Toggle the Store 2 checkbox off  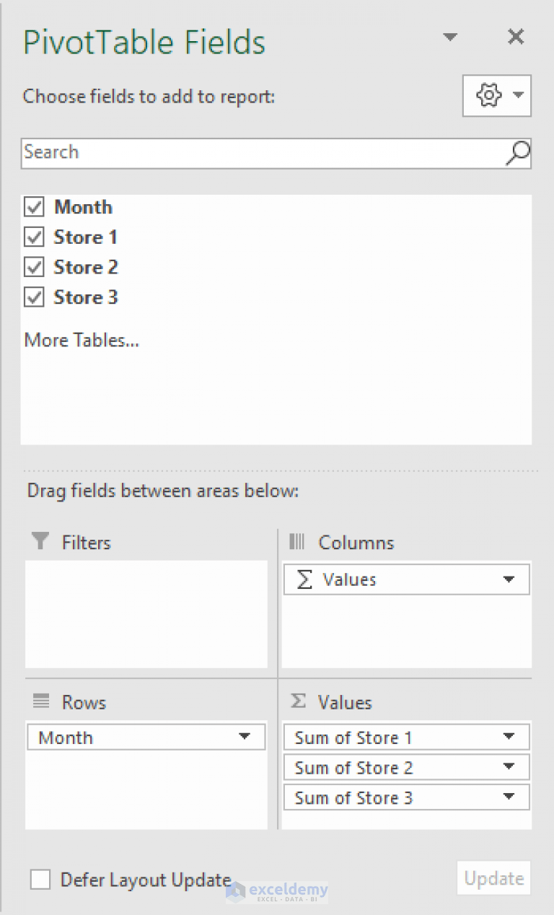pos(33,267)
